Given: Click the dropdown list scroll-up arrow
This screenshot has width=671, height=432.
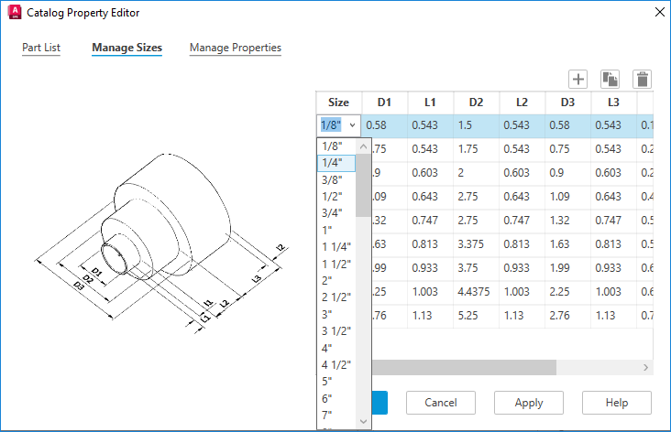Looking at the screenshot, I should click(363, 146).
